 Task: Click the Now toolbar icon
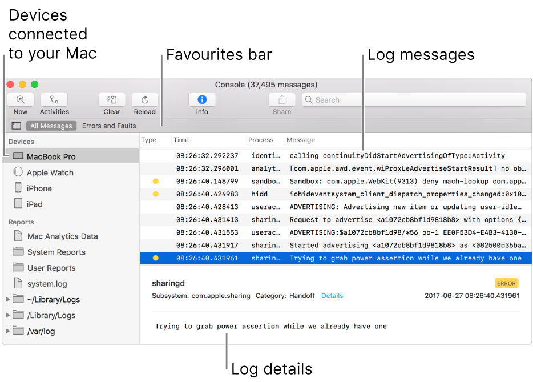coord(21,100)
